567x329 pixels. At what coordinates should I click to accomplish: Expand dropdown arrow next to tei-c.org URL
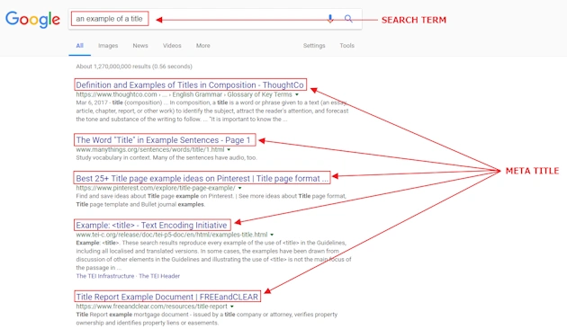(x=272, y=235)
